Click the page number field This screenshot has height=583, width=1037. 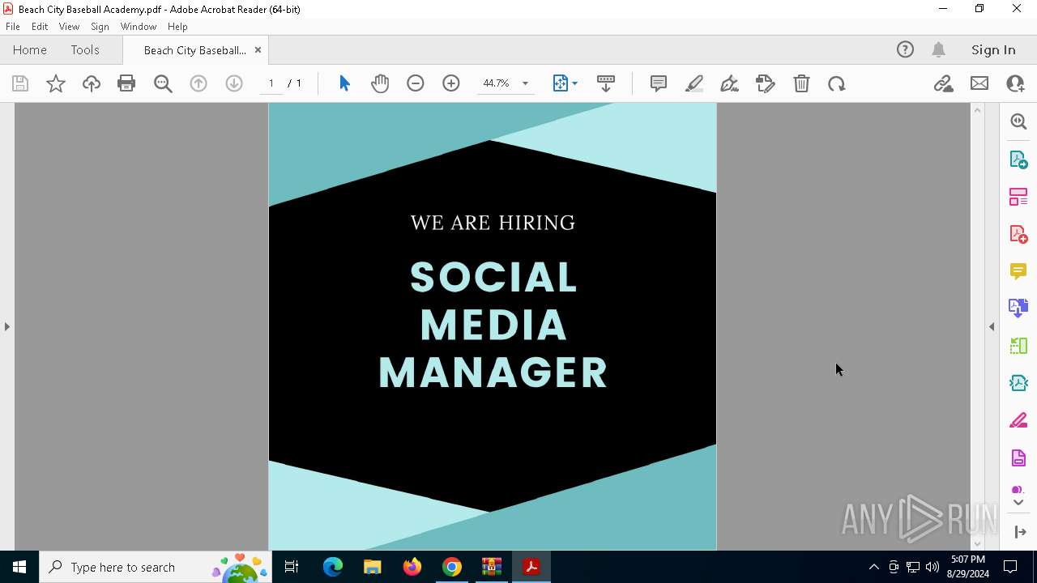pos(271,83)
